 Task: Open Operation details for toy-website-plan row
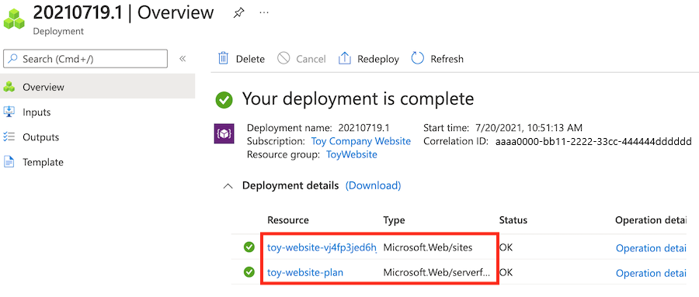click(651, 273)
